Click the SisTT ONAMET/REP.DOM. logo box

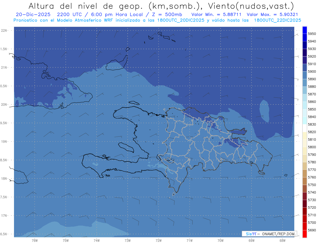point(269,234)
